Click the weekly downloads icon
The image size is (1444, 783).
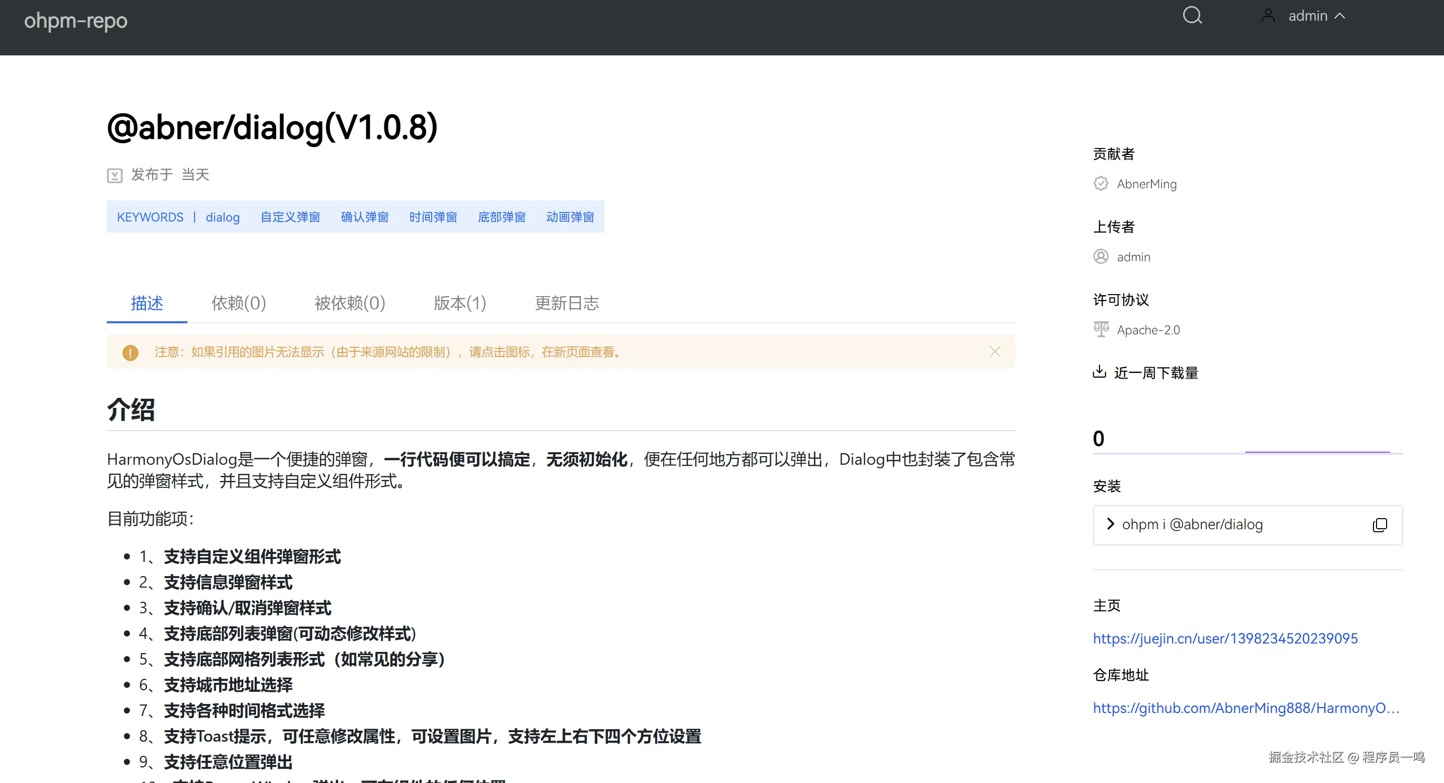(x=1099, y=372)
